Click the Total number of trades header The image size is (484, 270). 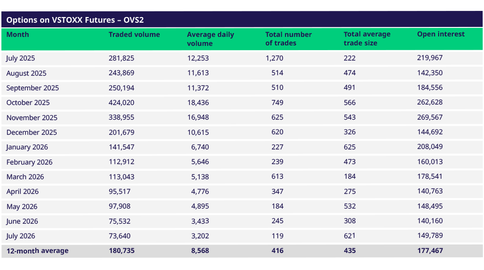(x=288, y=39)
